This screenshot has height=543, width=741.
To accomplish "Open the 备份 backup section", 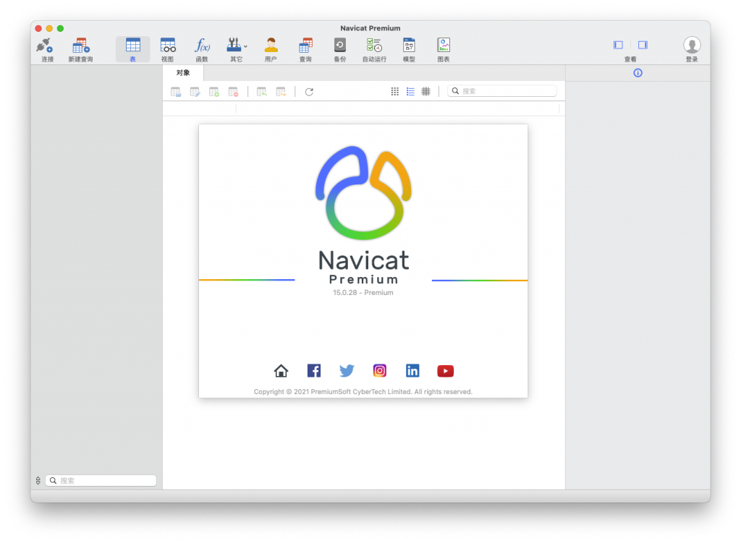I will pos(340,50).
